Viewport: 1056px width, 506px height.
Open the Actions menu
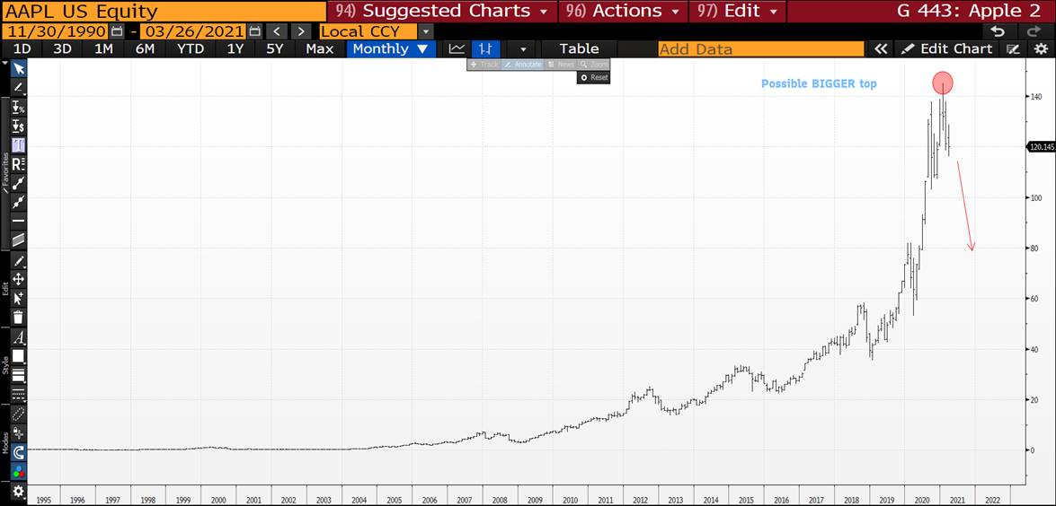click(x=623, y=11)
